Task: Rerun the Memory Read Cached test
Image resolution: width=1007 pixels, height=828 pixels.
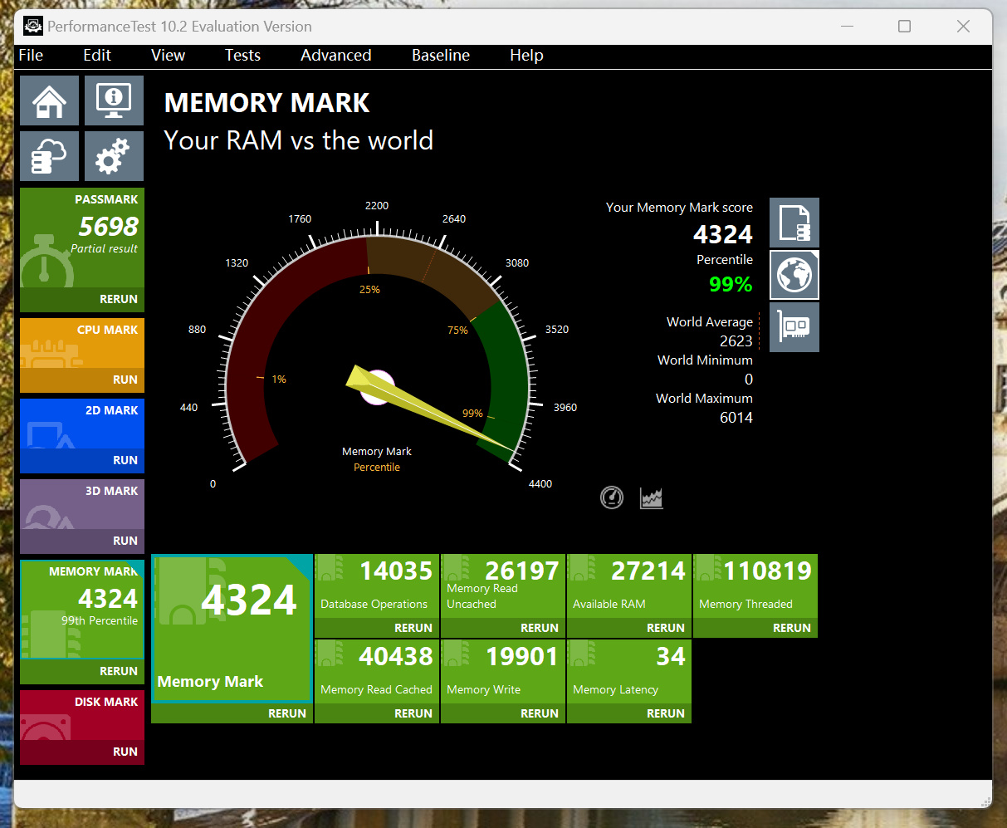Action: (x=377, y=713)
